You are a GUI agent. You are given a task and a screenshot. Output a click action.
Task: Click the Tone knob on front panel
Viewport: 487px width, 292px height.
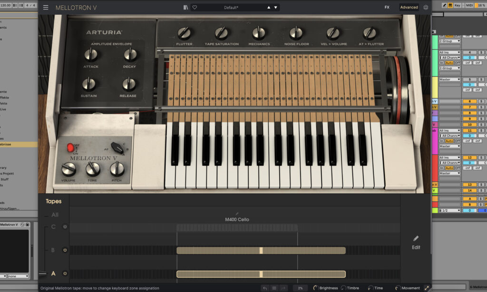point(93,169)
